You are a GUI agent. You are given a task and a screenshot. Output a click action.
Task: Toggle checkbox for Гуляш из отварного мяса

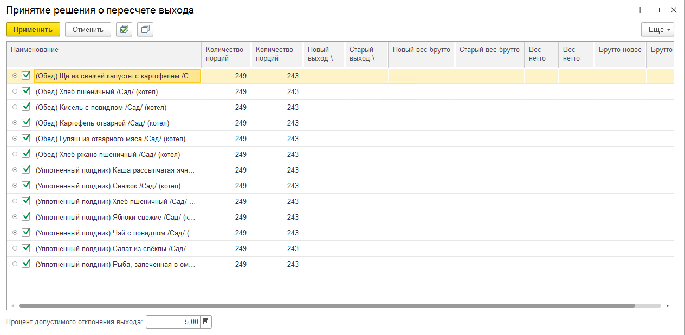point(26,139)
